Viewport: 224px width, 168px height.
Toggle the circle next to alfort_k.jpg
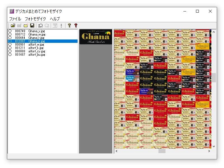[10, 48]
